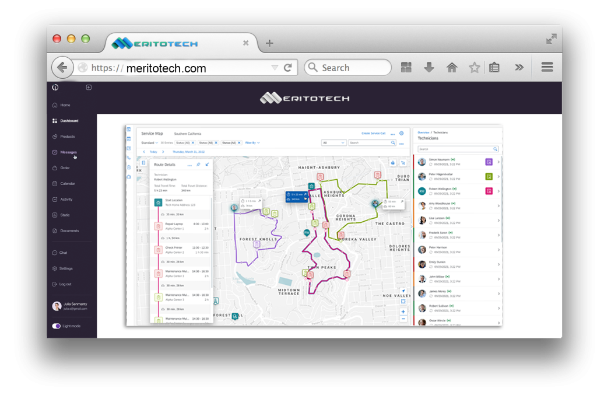Open the bookmarks list clipboard icon
The width and height of the screenshot is (597, 395).
(494, 68)
